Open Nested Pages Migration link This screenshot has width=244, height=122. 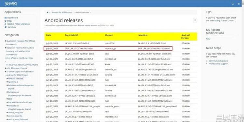click(19, 24)
